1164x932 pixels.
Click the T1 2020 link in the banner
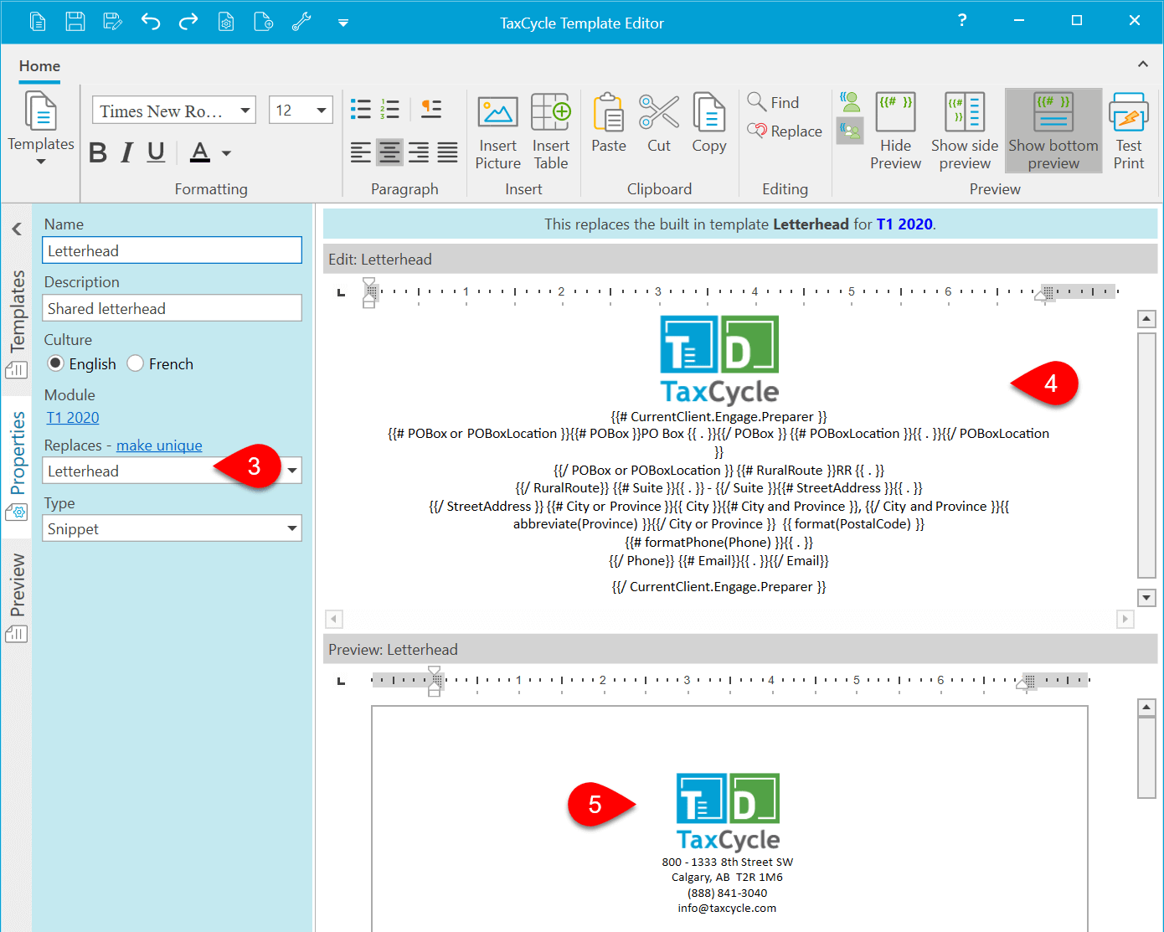pos(904,224)
